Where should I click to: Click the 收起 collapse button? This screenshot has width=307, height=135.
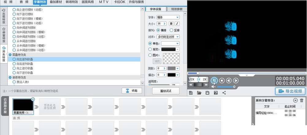[x=132, y=91]
